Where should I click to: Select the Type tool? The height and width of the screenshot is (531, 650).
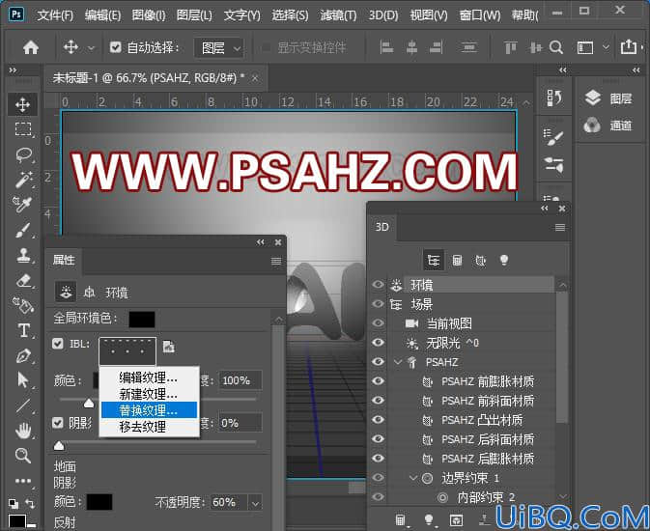click(23, 330)
